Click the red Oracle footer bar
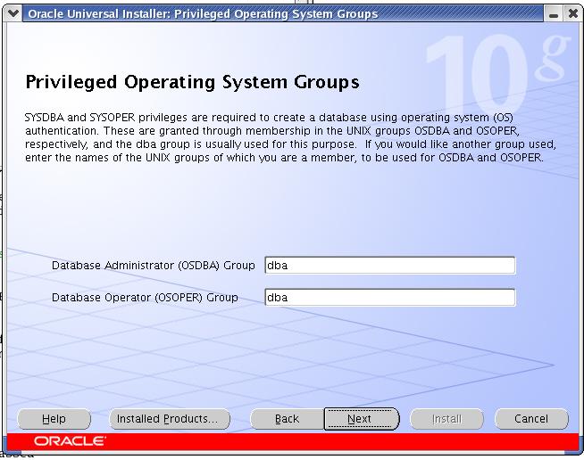 [x=339, y=441]
